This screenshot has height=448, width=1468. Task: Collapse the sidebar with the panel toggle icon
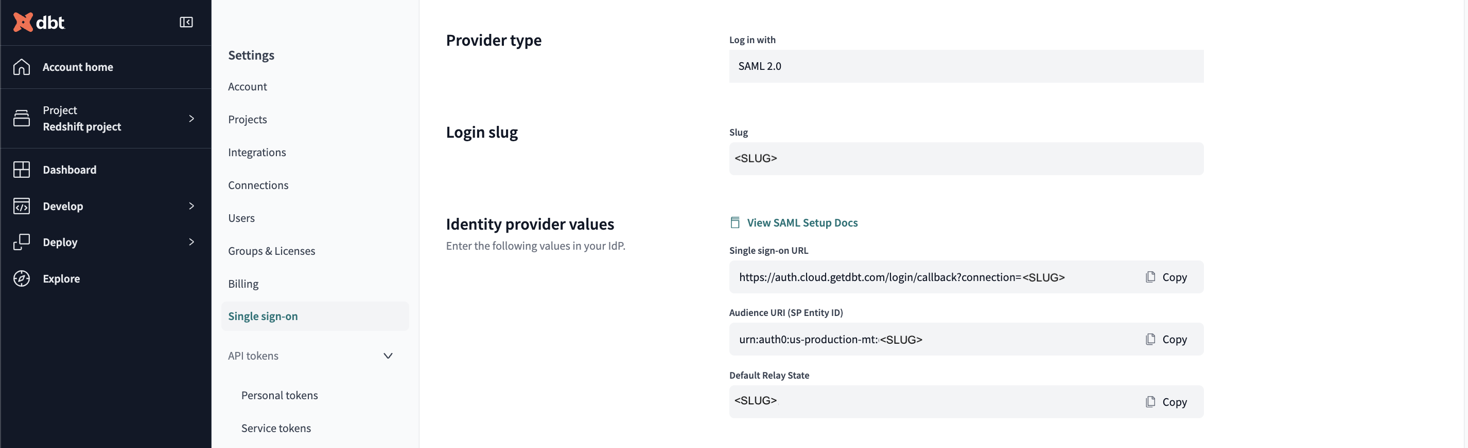[x=186, y=22]
